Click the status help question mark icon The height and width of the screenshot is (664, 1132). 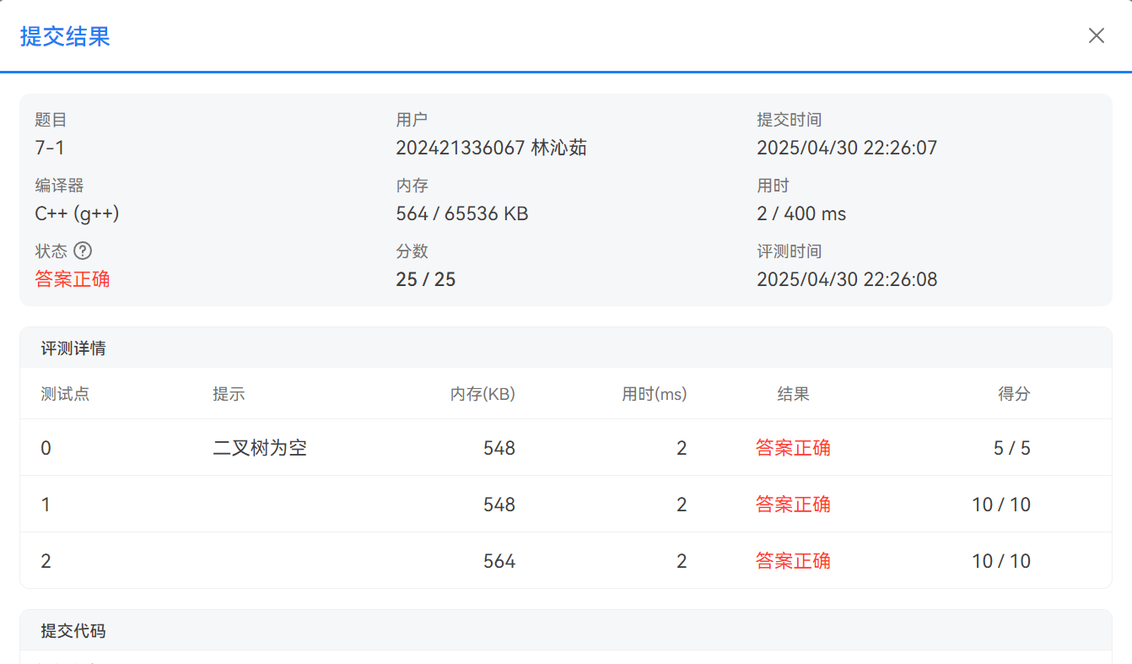click(x=83, y=251)
